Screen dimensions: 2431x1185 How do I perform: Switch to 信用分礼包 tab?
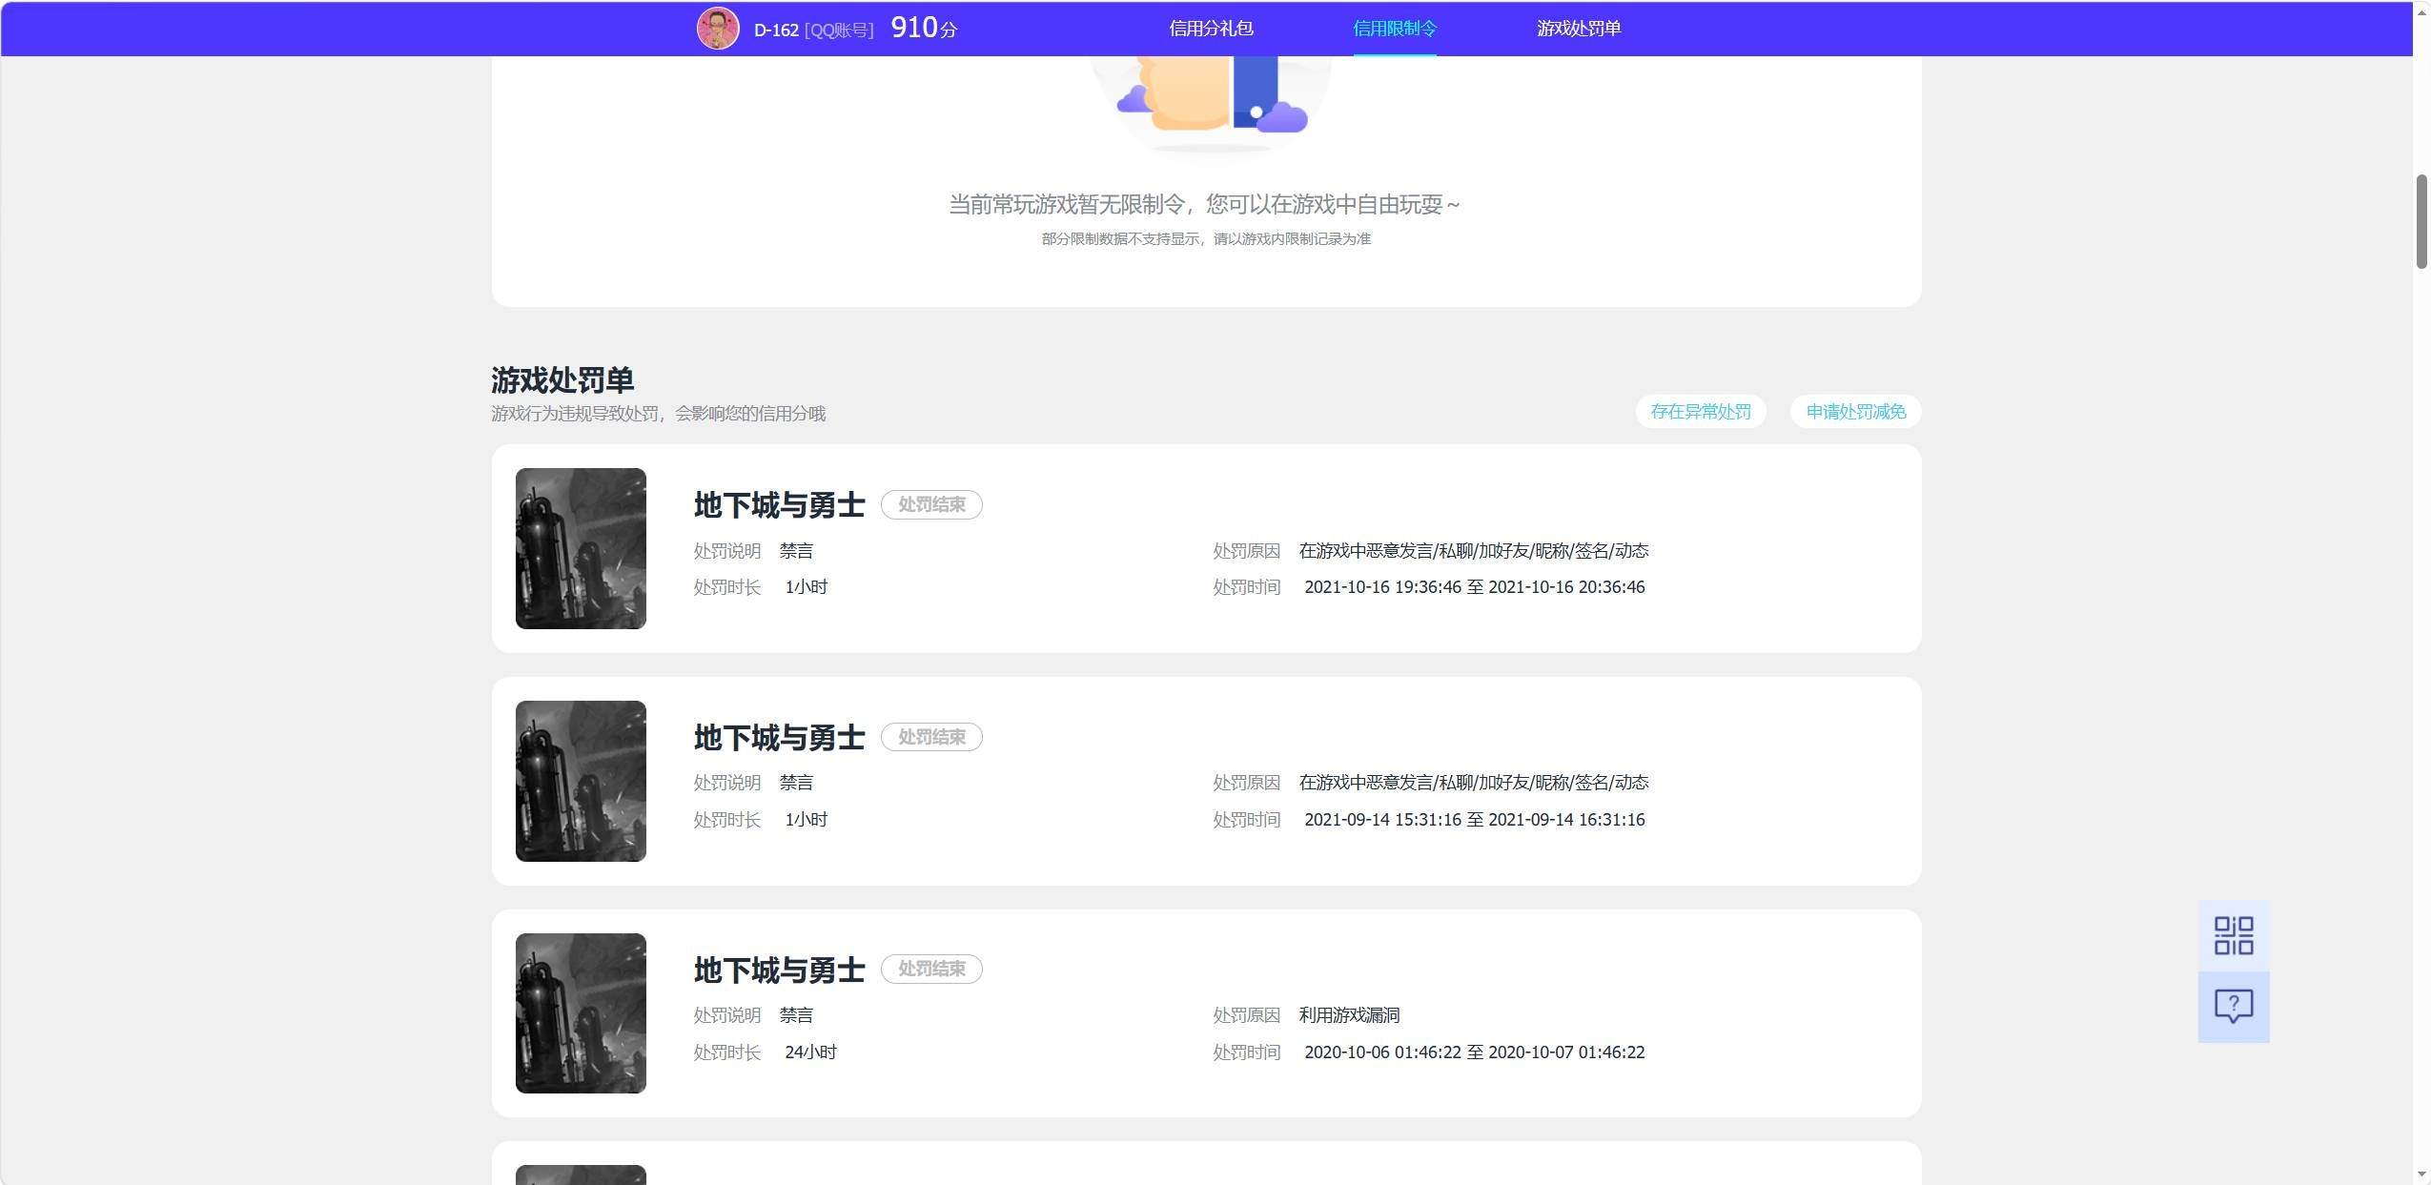(1211, 29)
